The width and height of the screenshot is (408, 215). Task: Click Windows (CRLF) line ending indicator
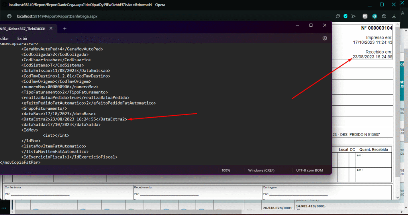[261, 170]
